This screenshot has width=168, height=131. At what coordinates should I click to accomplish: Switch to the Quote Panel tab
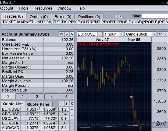point(39,104)
